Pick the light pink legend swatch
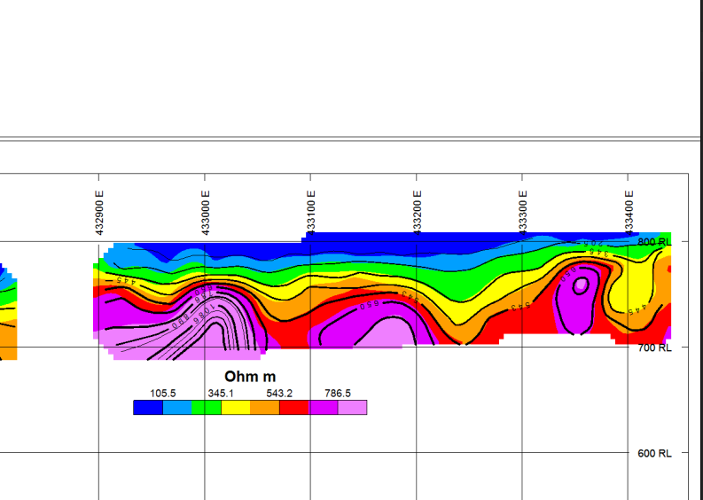Viewport: 703px width, 500px height. 353,407
